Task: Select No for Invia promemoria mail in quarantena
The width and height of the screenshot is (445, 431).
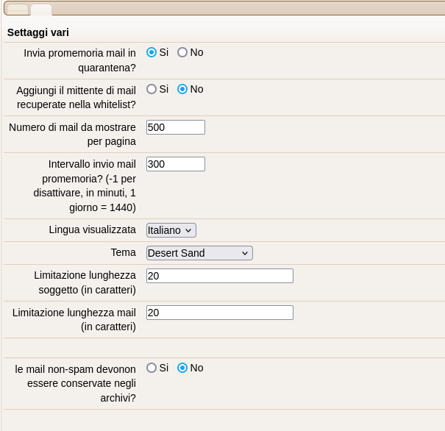Action: (182, 52)
